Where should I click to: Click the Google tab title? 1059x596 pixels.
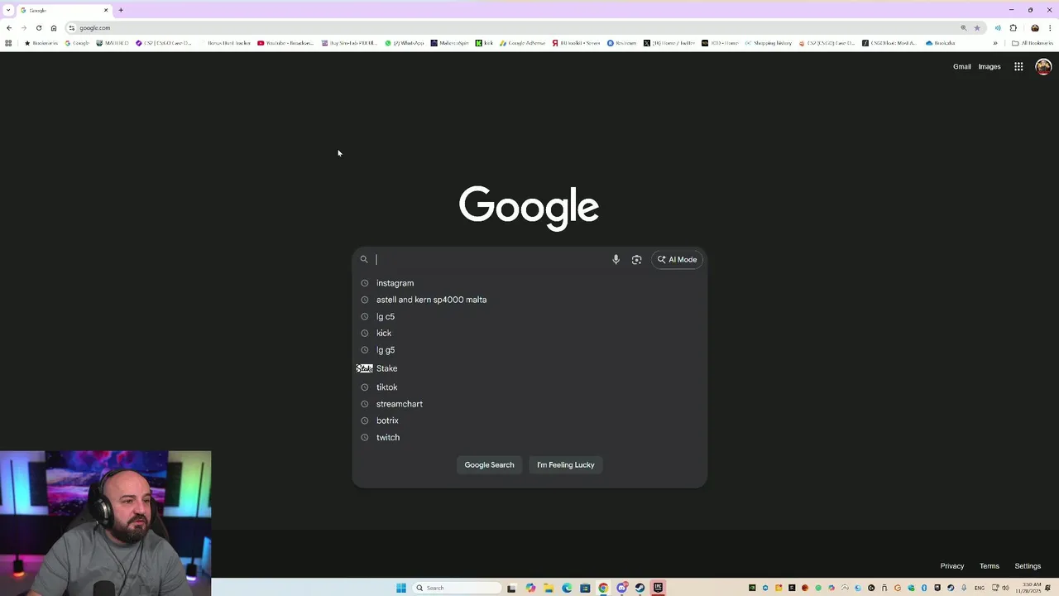coord(39,10)
